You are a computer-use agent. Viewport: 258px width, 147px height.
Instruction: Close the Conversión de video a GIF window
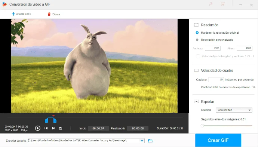251,5
